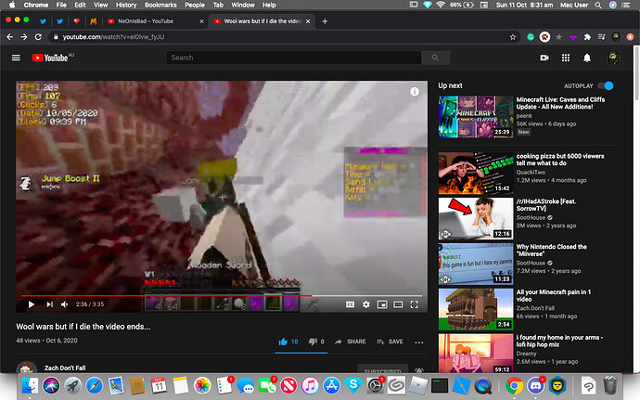640x400 pixels.
Task: Open the notifications bell
Action: pyautogui.click(x=586, y=58)
